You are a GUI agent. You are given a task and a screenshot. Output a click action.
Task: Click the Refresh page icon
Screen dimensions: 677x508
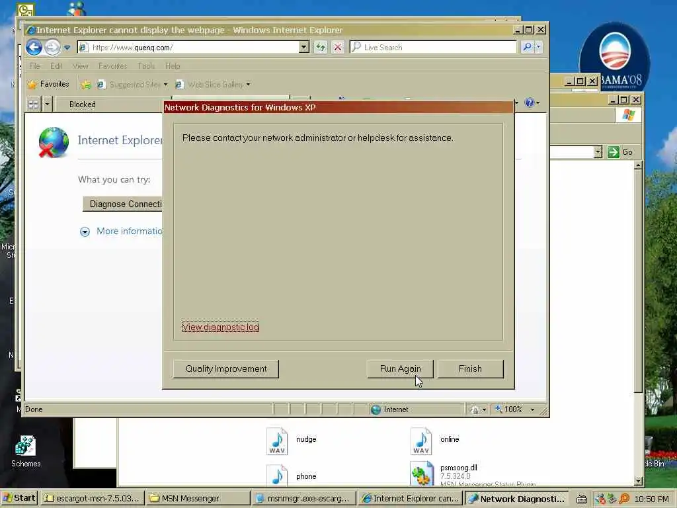tap(321, 47)
